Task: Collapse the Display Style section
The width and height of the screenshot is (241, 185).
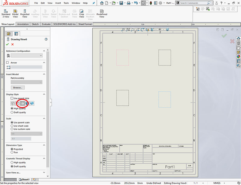Action: [x=44, y=94]
